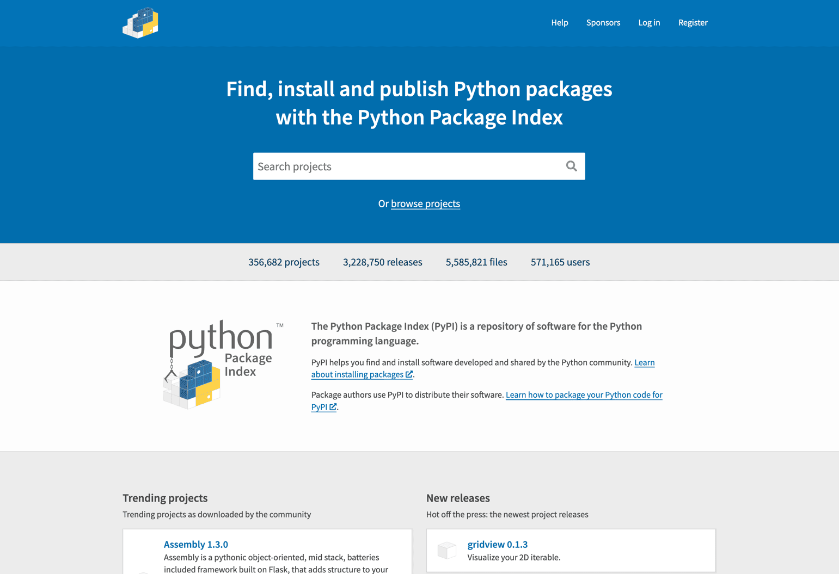Open the Register page
Viewport: 839px width, 574px height.
[x=693, y=22]
